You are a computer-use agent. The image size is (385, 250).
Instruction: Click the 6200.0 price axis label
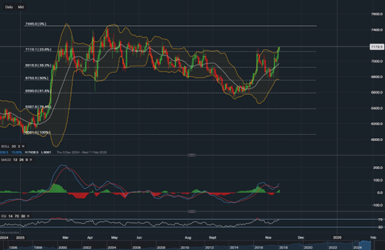377,124
